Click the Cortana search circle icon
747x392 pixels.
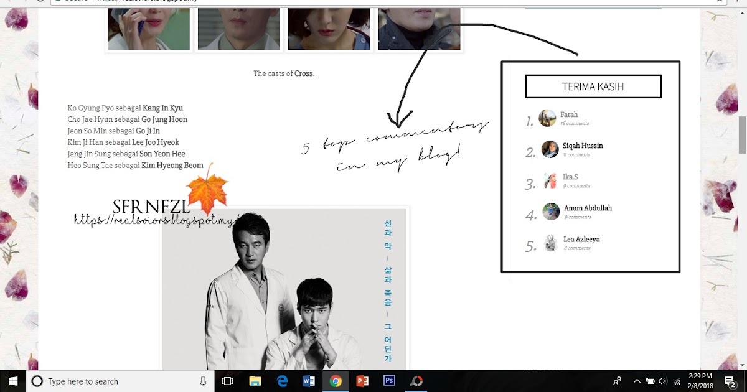click(37, 381)
